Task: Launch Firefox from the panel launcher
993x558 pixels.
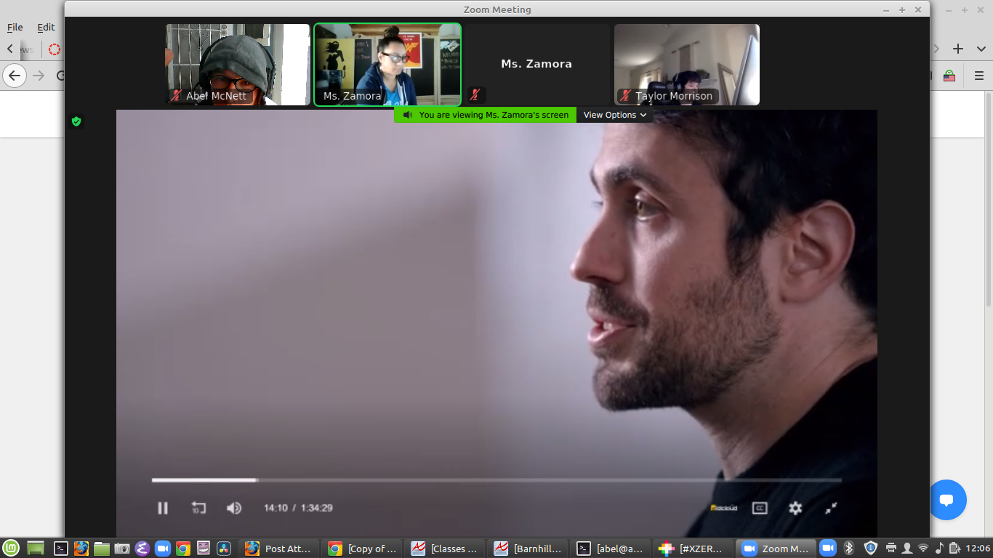Action: 81,549
